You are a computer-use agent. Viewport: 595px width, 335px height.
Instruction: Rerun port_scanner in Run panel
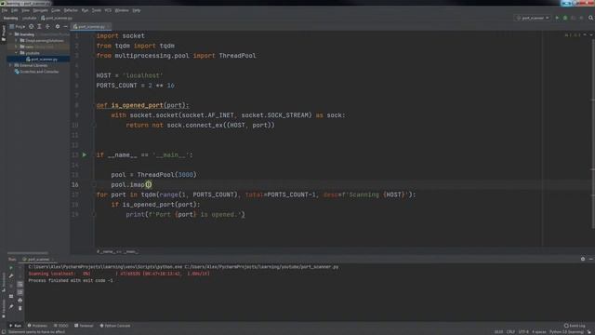click(11, 268)
